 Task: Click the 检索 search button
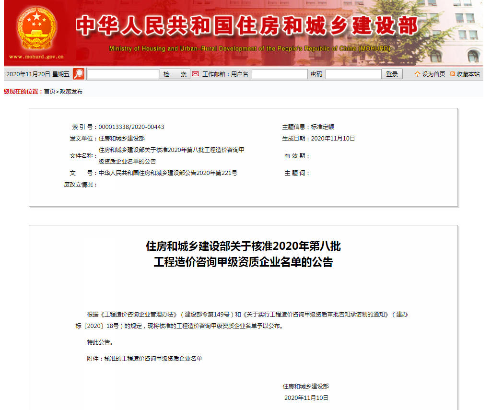point(175,74)
